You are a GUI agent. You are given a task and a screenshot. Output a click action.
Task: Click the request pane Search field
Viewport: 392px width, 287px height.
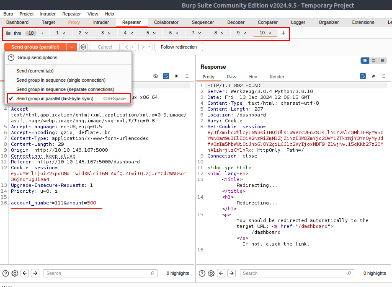pos(101,273)
